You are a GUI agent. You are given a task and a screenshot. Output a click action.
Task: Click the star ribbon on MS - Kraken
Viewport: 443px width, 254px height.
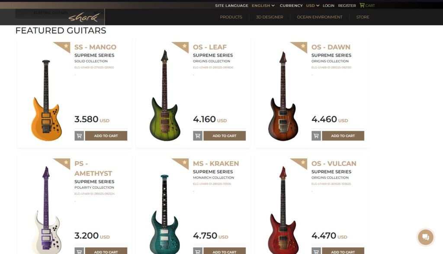[x=181, y=163]
